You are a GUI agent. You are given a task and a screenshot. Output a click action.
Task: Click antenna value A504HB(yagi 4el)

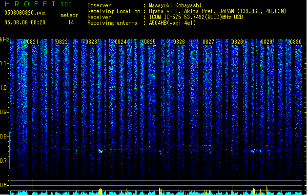coord(172,23)
